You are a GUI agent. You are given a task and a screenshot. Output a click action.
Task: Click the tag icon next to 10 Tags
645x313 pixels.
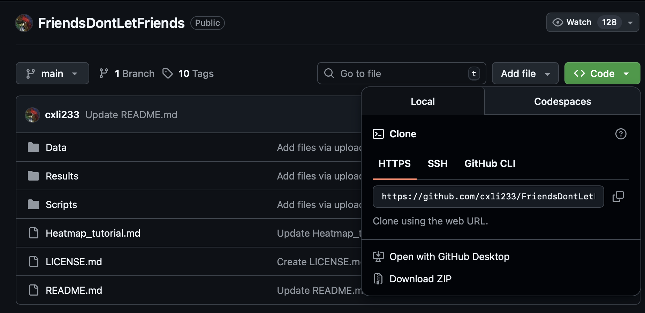coord(168,74)
